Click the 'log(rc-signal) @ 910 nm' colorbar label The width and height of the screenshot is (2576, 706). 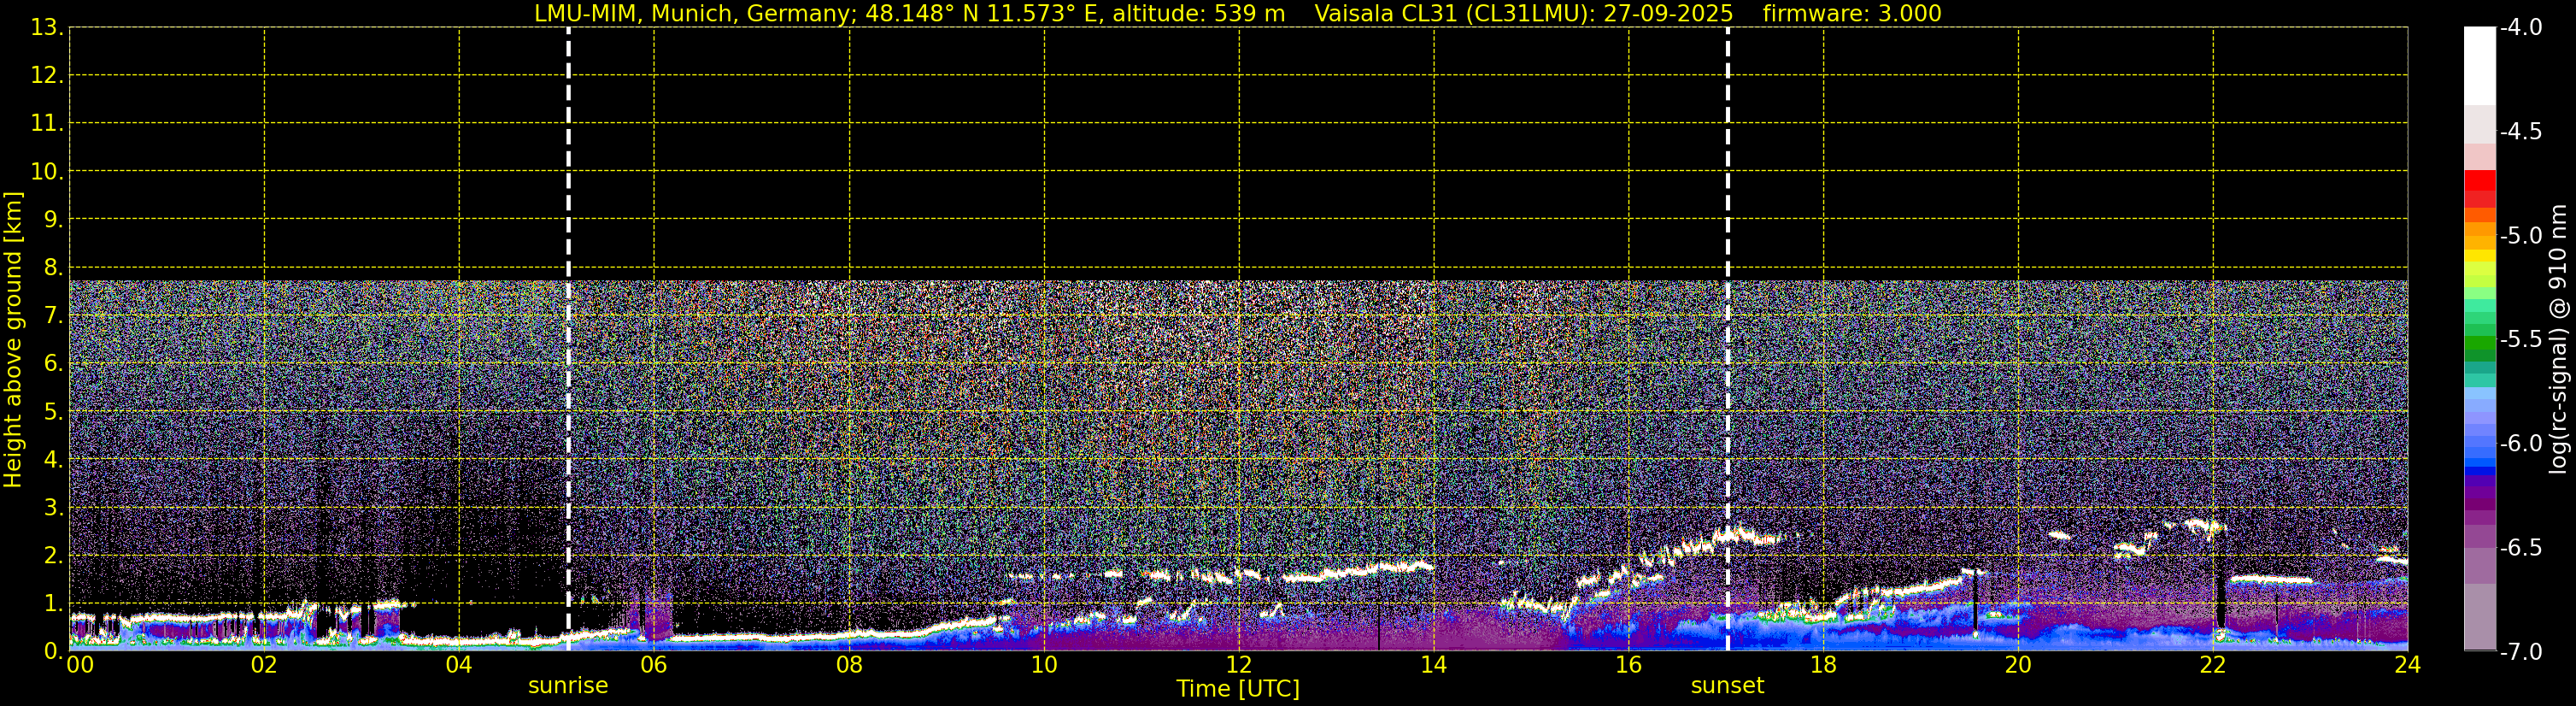2559,339
